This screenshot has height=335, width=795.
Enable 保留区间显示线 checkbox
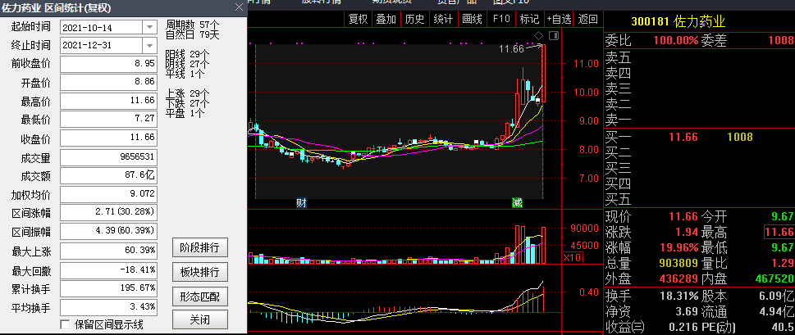tap(65, 324)
